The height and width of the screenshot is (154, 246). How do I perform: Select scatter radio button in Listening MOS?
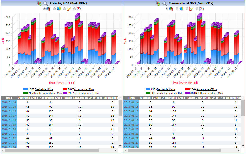click(x=75, y=9)
